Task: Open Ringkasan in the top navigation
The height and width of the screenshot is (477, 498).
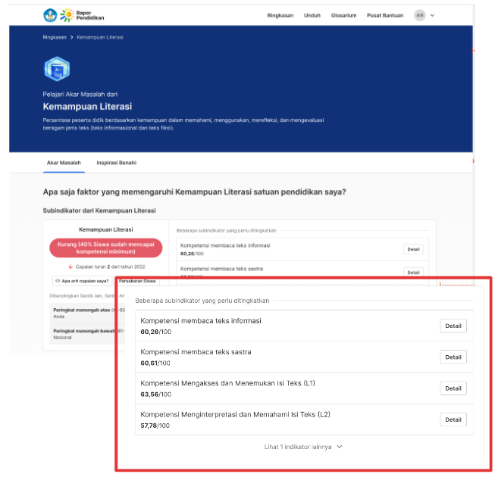Action: [x=280, y=16]
